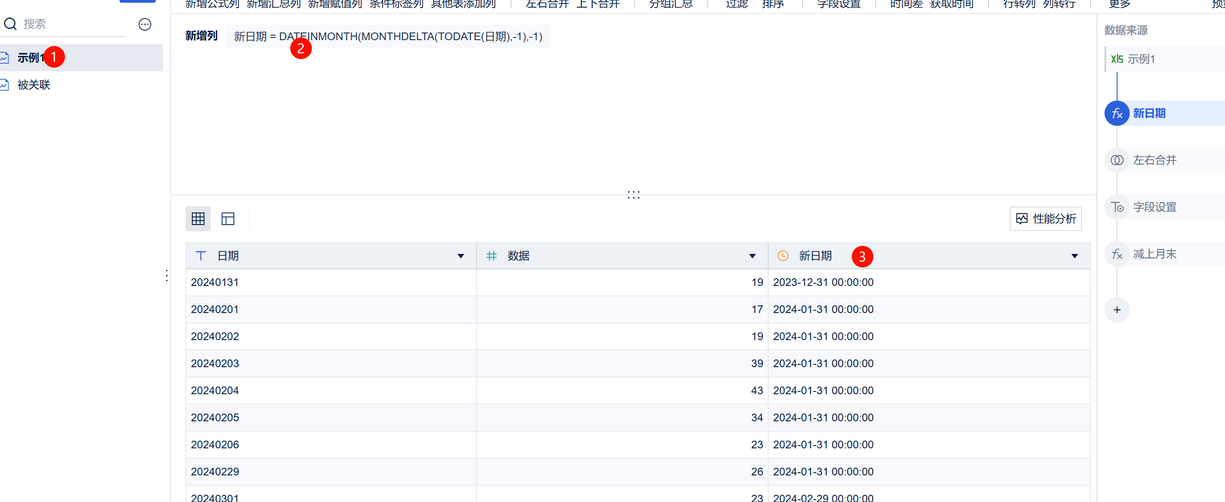This screenshot has height=502, width=1225.
Task: Choose 过滤 in the top toolbar
Action: (x=737, y=4)
